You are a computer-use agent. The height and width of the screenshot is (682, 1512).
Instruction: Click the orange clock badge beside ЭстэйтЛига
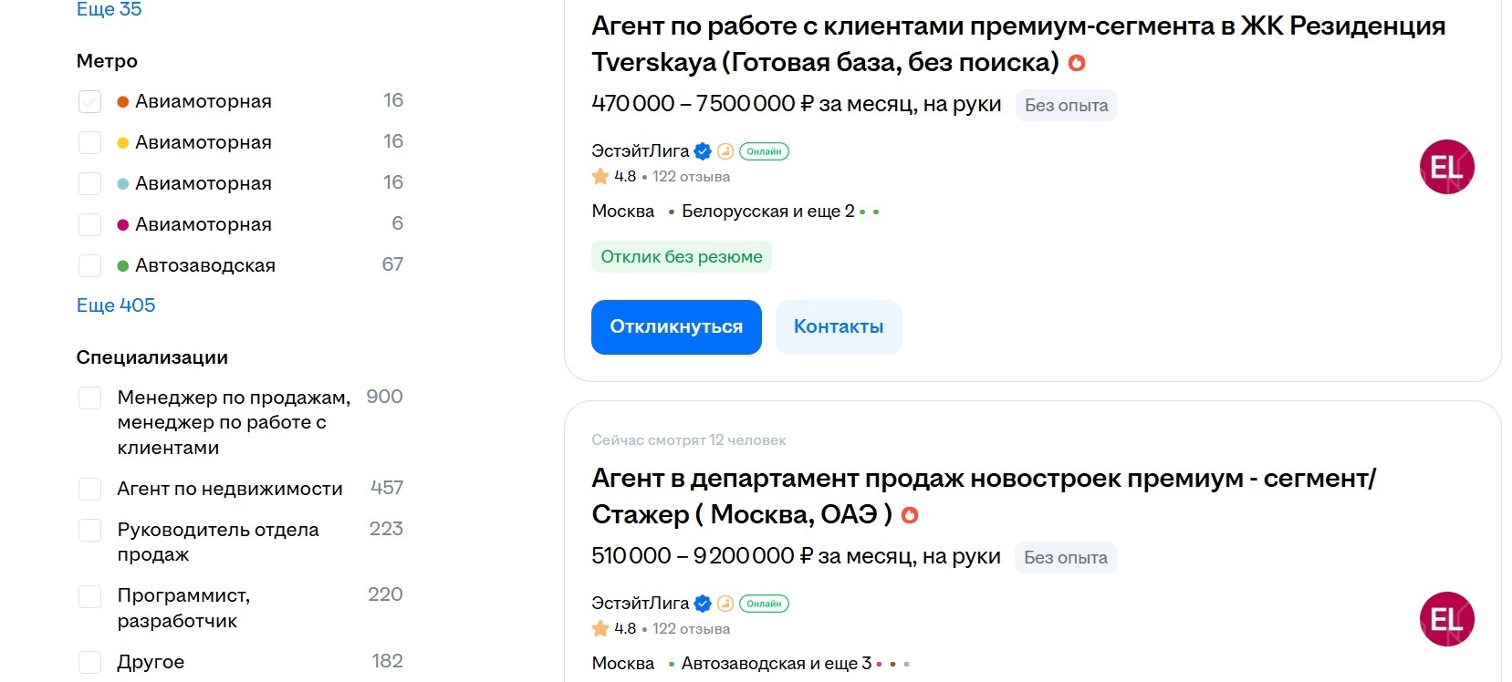pos(725,150)
